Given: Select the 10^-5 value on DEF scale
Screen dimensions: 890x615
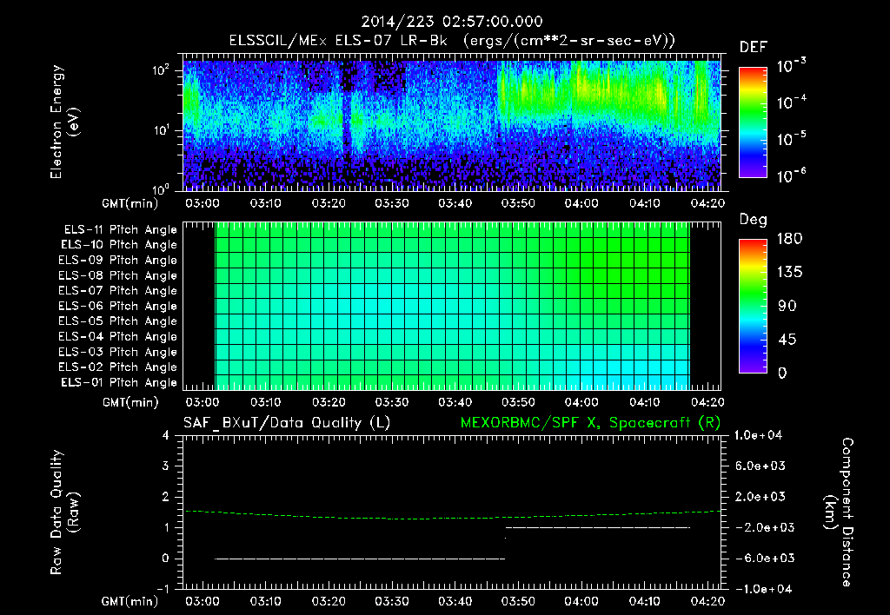Looking at the screenshot, I should point(791,138).
